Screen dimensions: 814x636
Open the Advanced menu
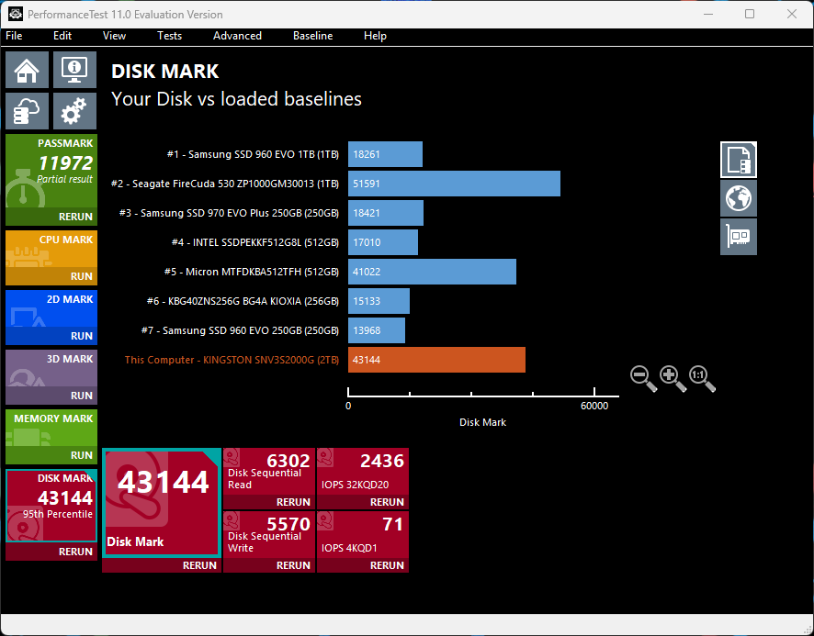tap(237, 36)
